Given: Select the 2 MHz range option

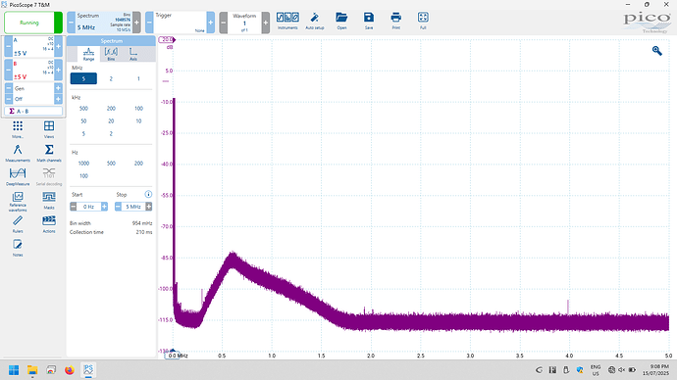Looking at the screenshot, I should point(111,79).
